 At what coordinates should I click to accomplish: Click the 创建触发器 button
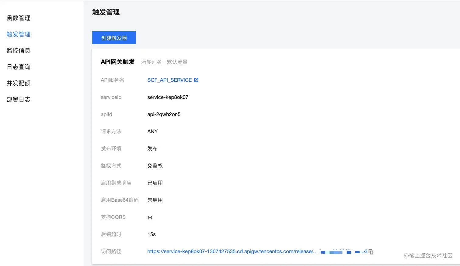pyautogui.click(x=114, y=38)
